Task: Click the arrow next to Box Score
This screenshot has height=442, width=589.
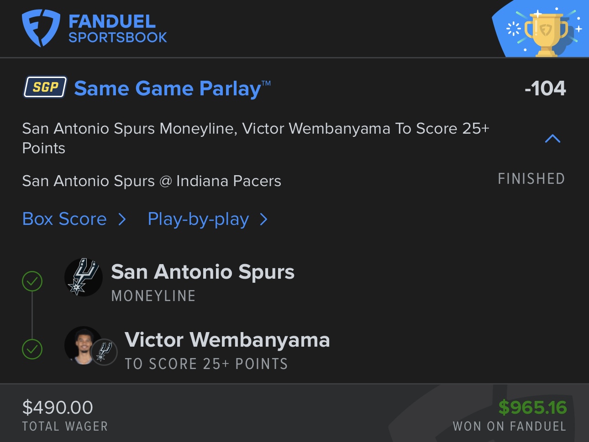Action: 122,219
